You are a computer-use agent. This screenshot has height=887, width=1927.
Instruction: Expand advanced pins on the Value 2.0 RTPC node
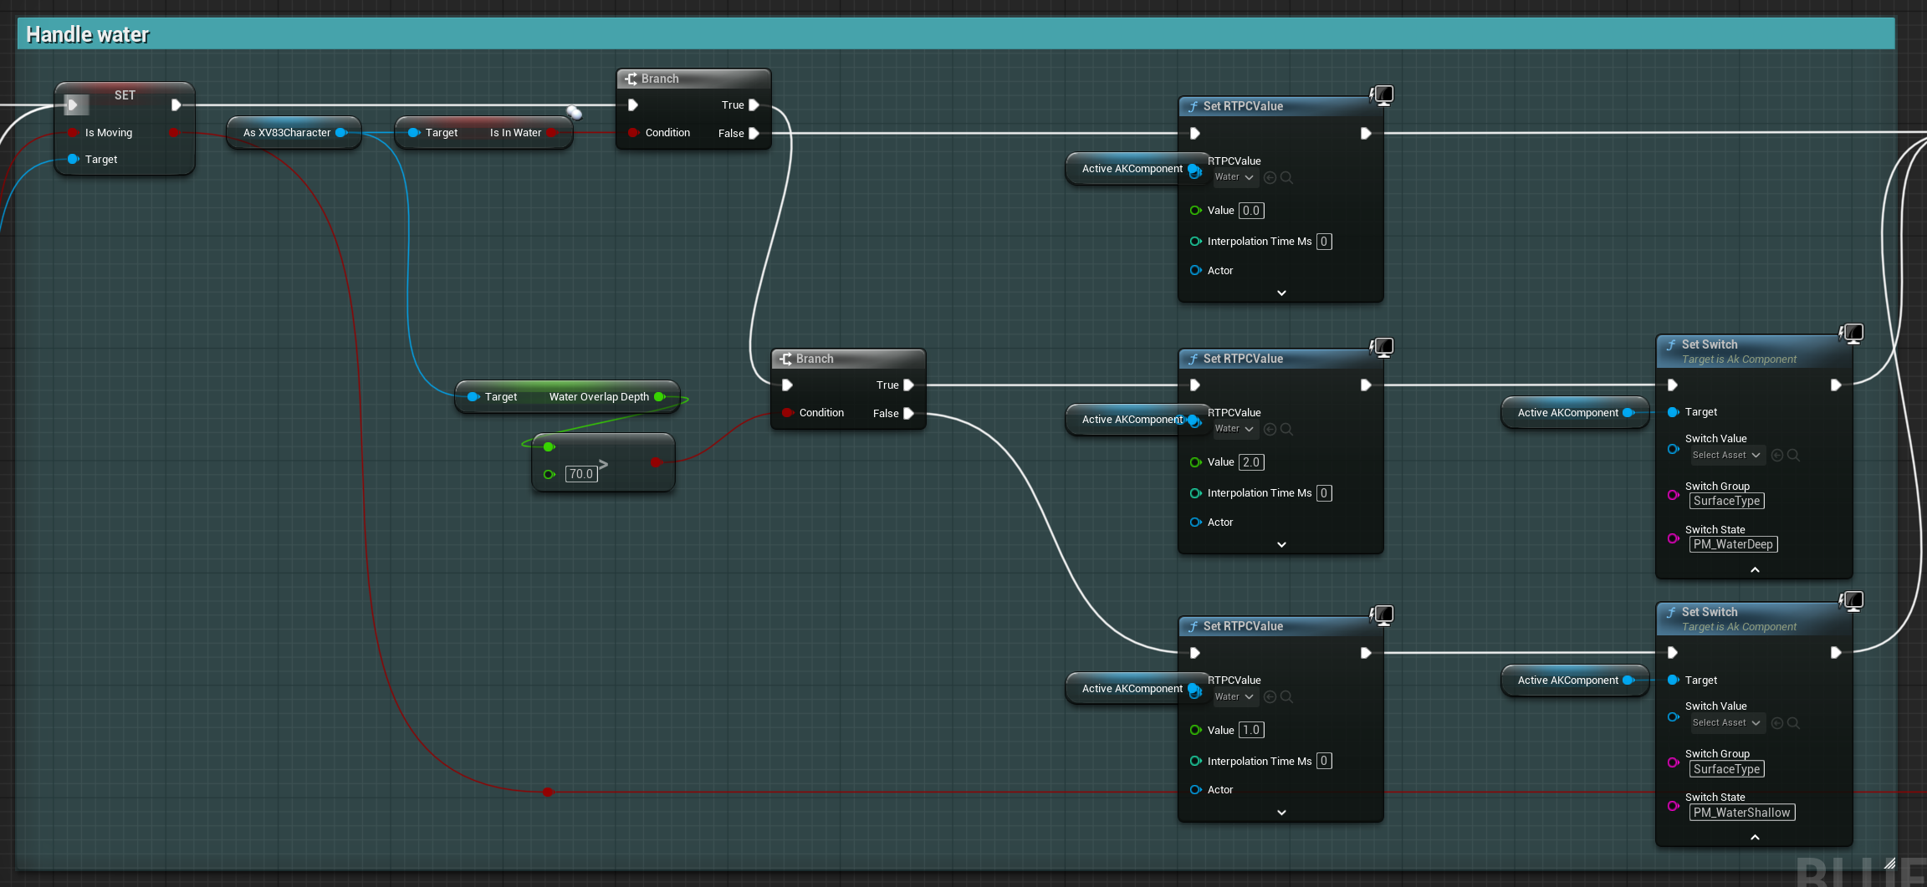coord(1281,544)
